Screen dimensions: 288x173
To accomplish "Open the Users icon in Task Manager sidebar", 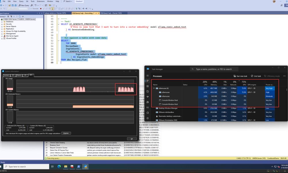I will click(x=147, y=102).
